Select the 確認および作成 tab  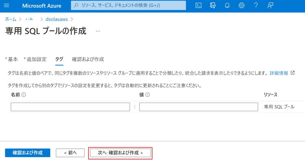88,59
